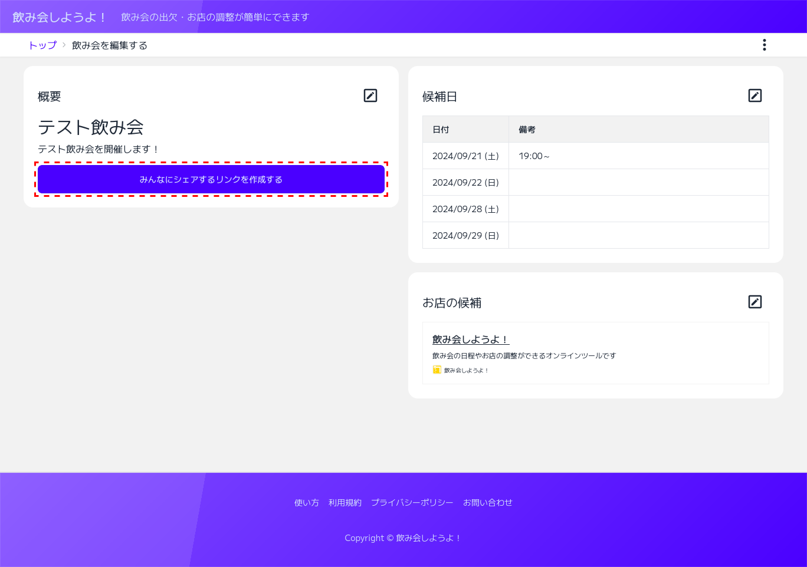Click the 19:00～ remark cell

point(639,156)
